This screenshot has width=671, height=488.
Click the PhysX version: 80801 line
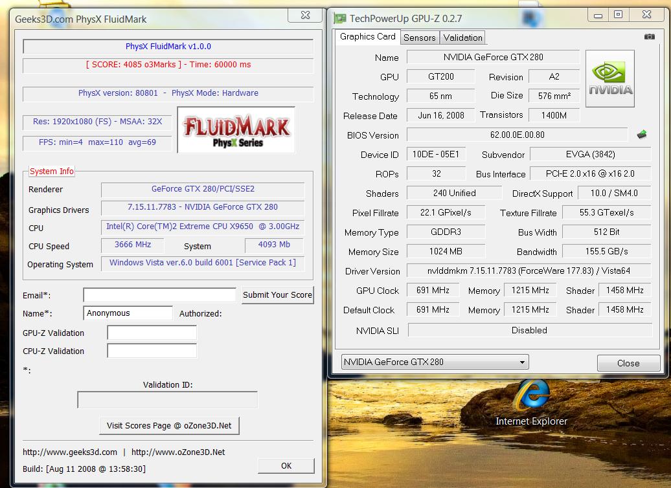pyautogui.click(x=168, y=93)
